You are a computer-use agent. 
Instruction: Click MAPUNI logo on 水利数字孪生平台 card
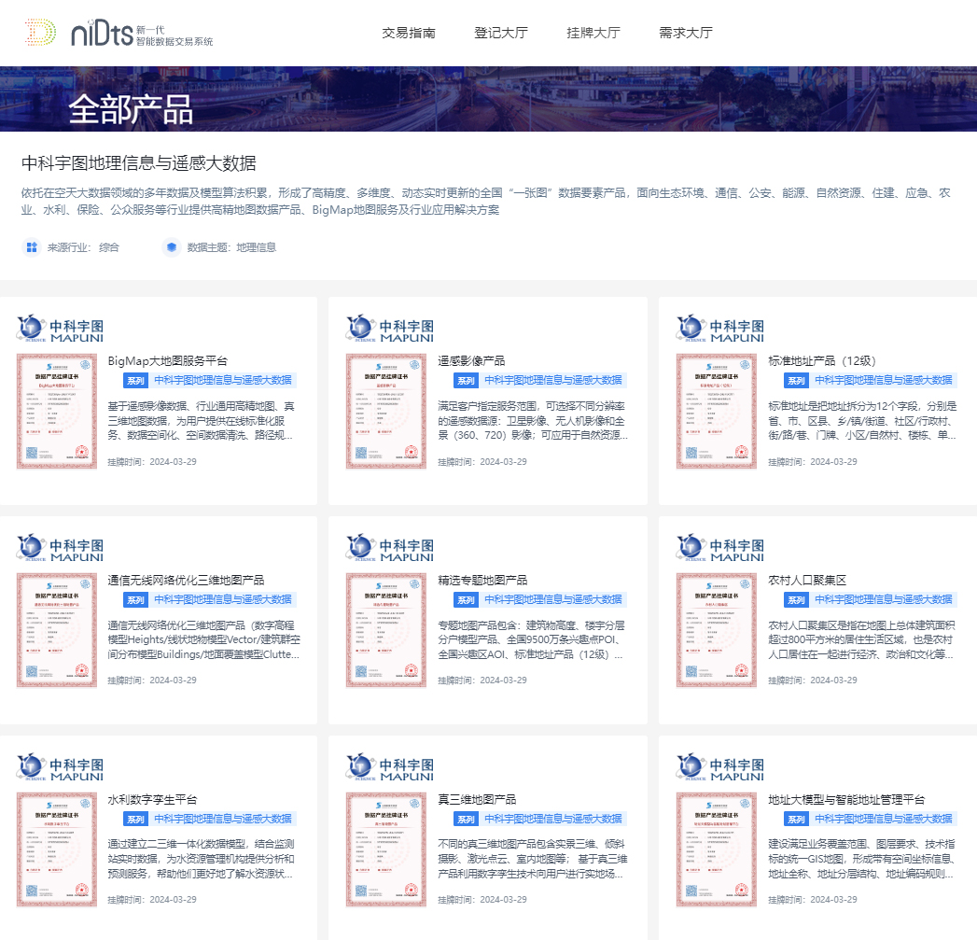61,767
